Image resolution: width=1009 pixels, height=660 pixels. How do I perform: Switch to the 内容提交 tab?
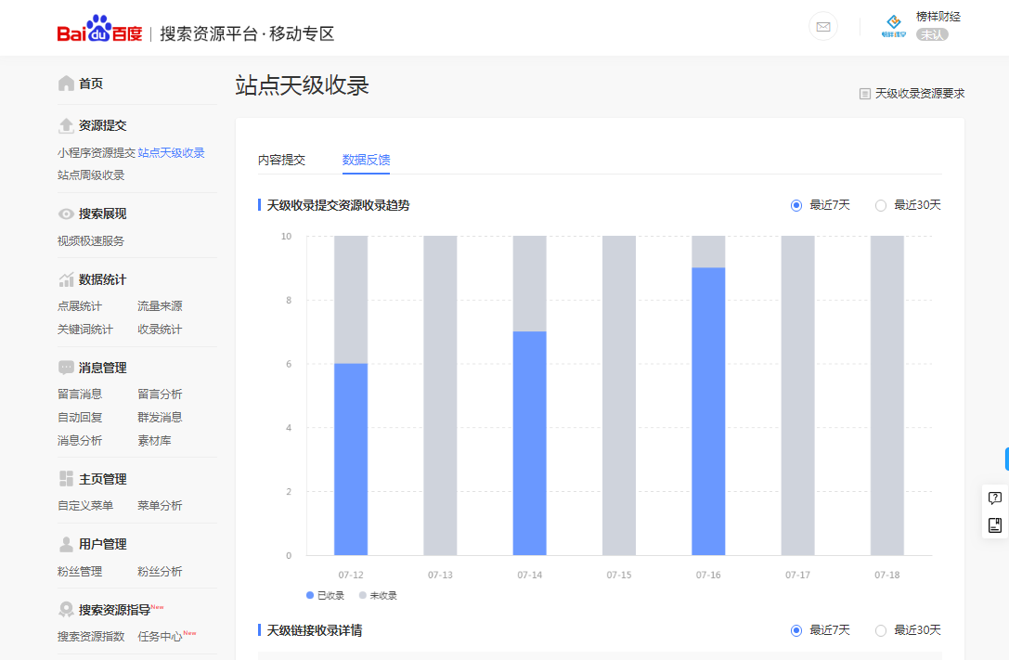(x=281, y=160)
